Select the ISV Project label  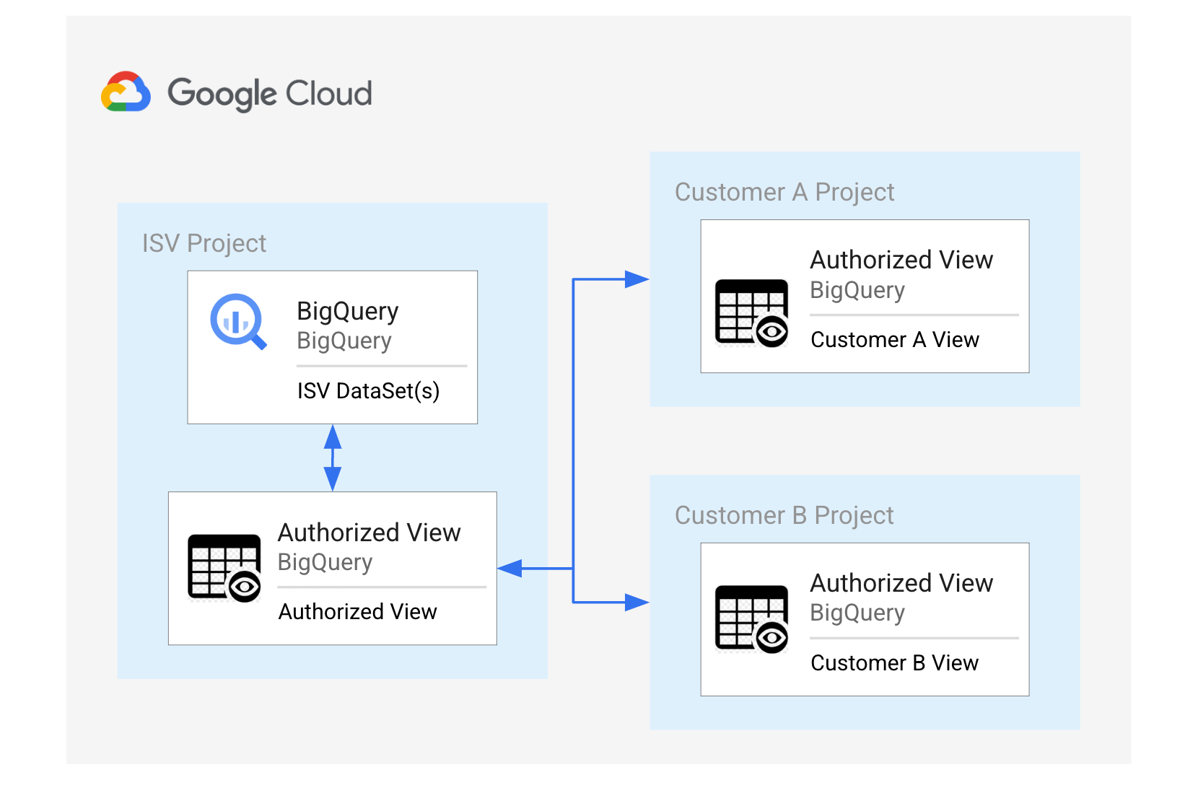(x=204, y=244)
